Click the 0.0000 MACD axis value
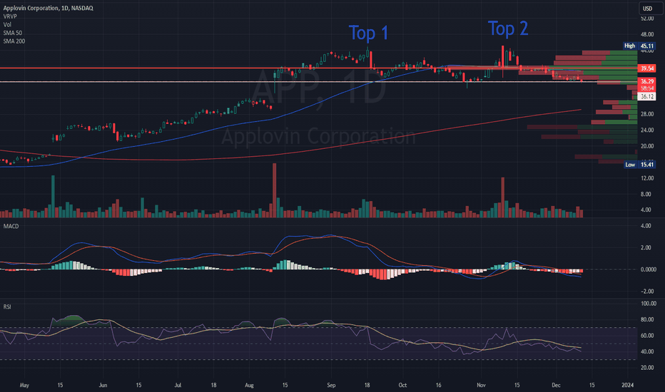Image resolution: width=665 pixels, height=392 pixels. tap(649, 269)
